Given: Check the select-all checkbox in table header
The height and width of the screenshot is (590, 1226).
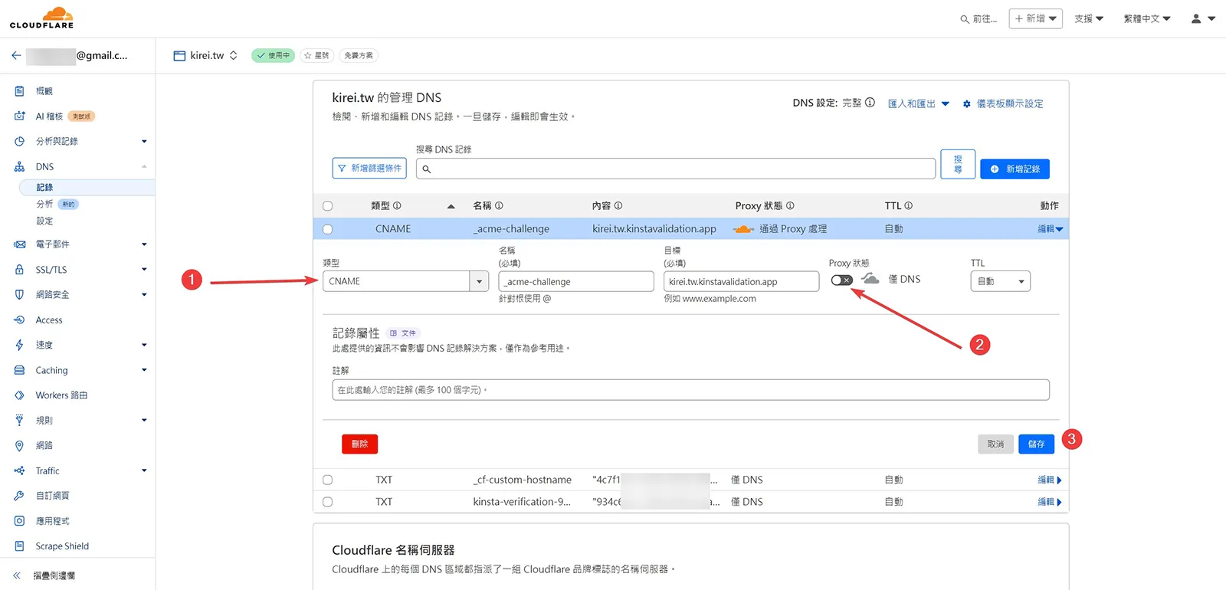Looking at the screenshot, I should click(x=328, y=206).
